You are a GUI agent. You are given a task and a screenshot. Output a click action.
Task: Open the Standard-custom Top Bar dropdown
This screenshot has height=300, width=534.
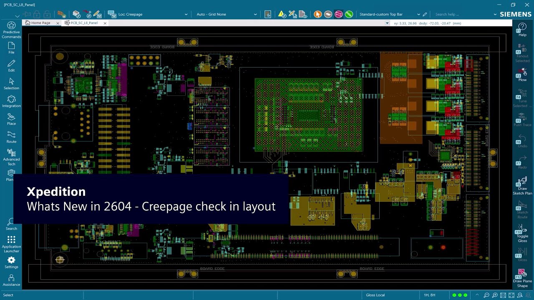(390, 14)
